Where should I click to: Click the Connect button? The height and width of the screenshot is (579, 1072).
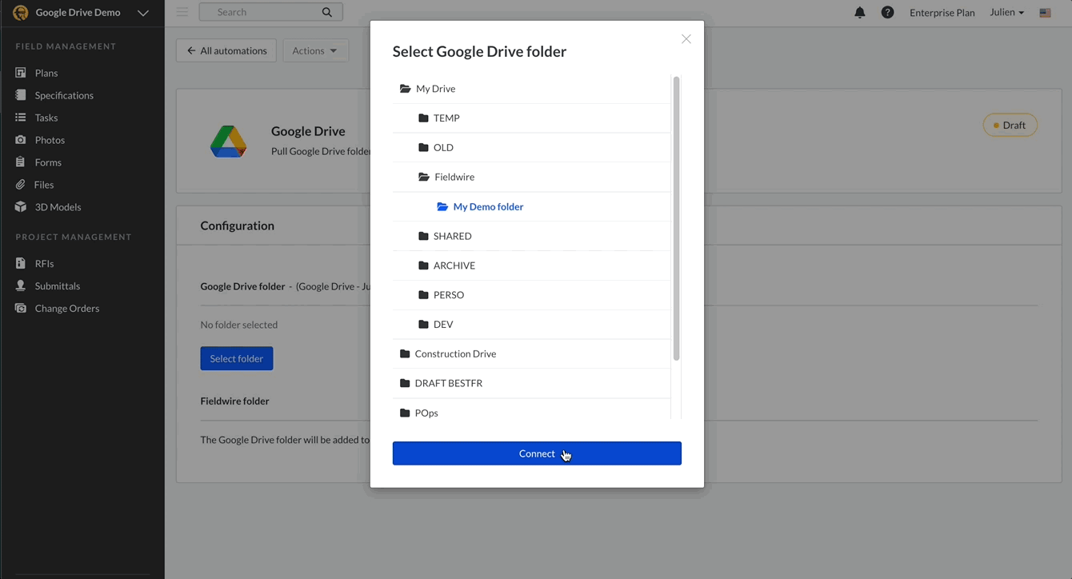pyautogui.click(x=536, y=453)
